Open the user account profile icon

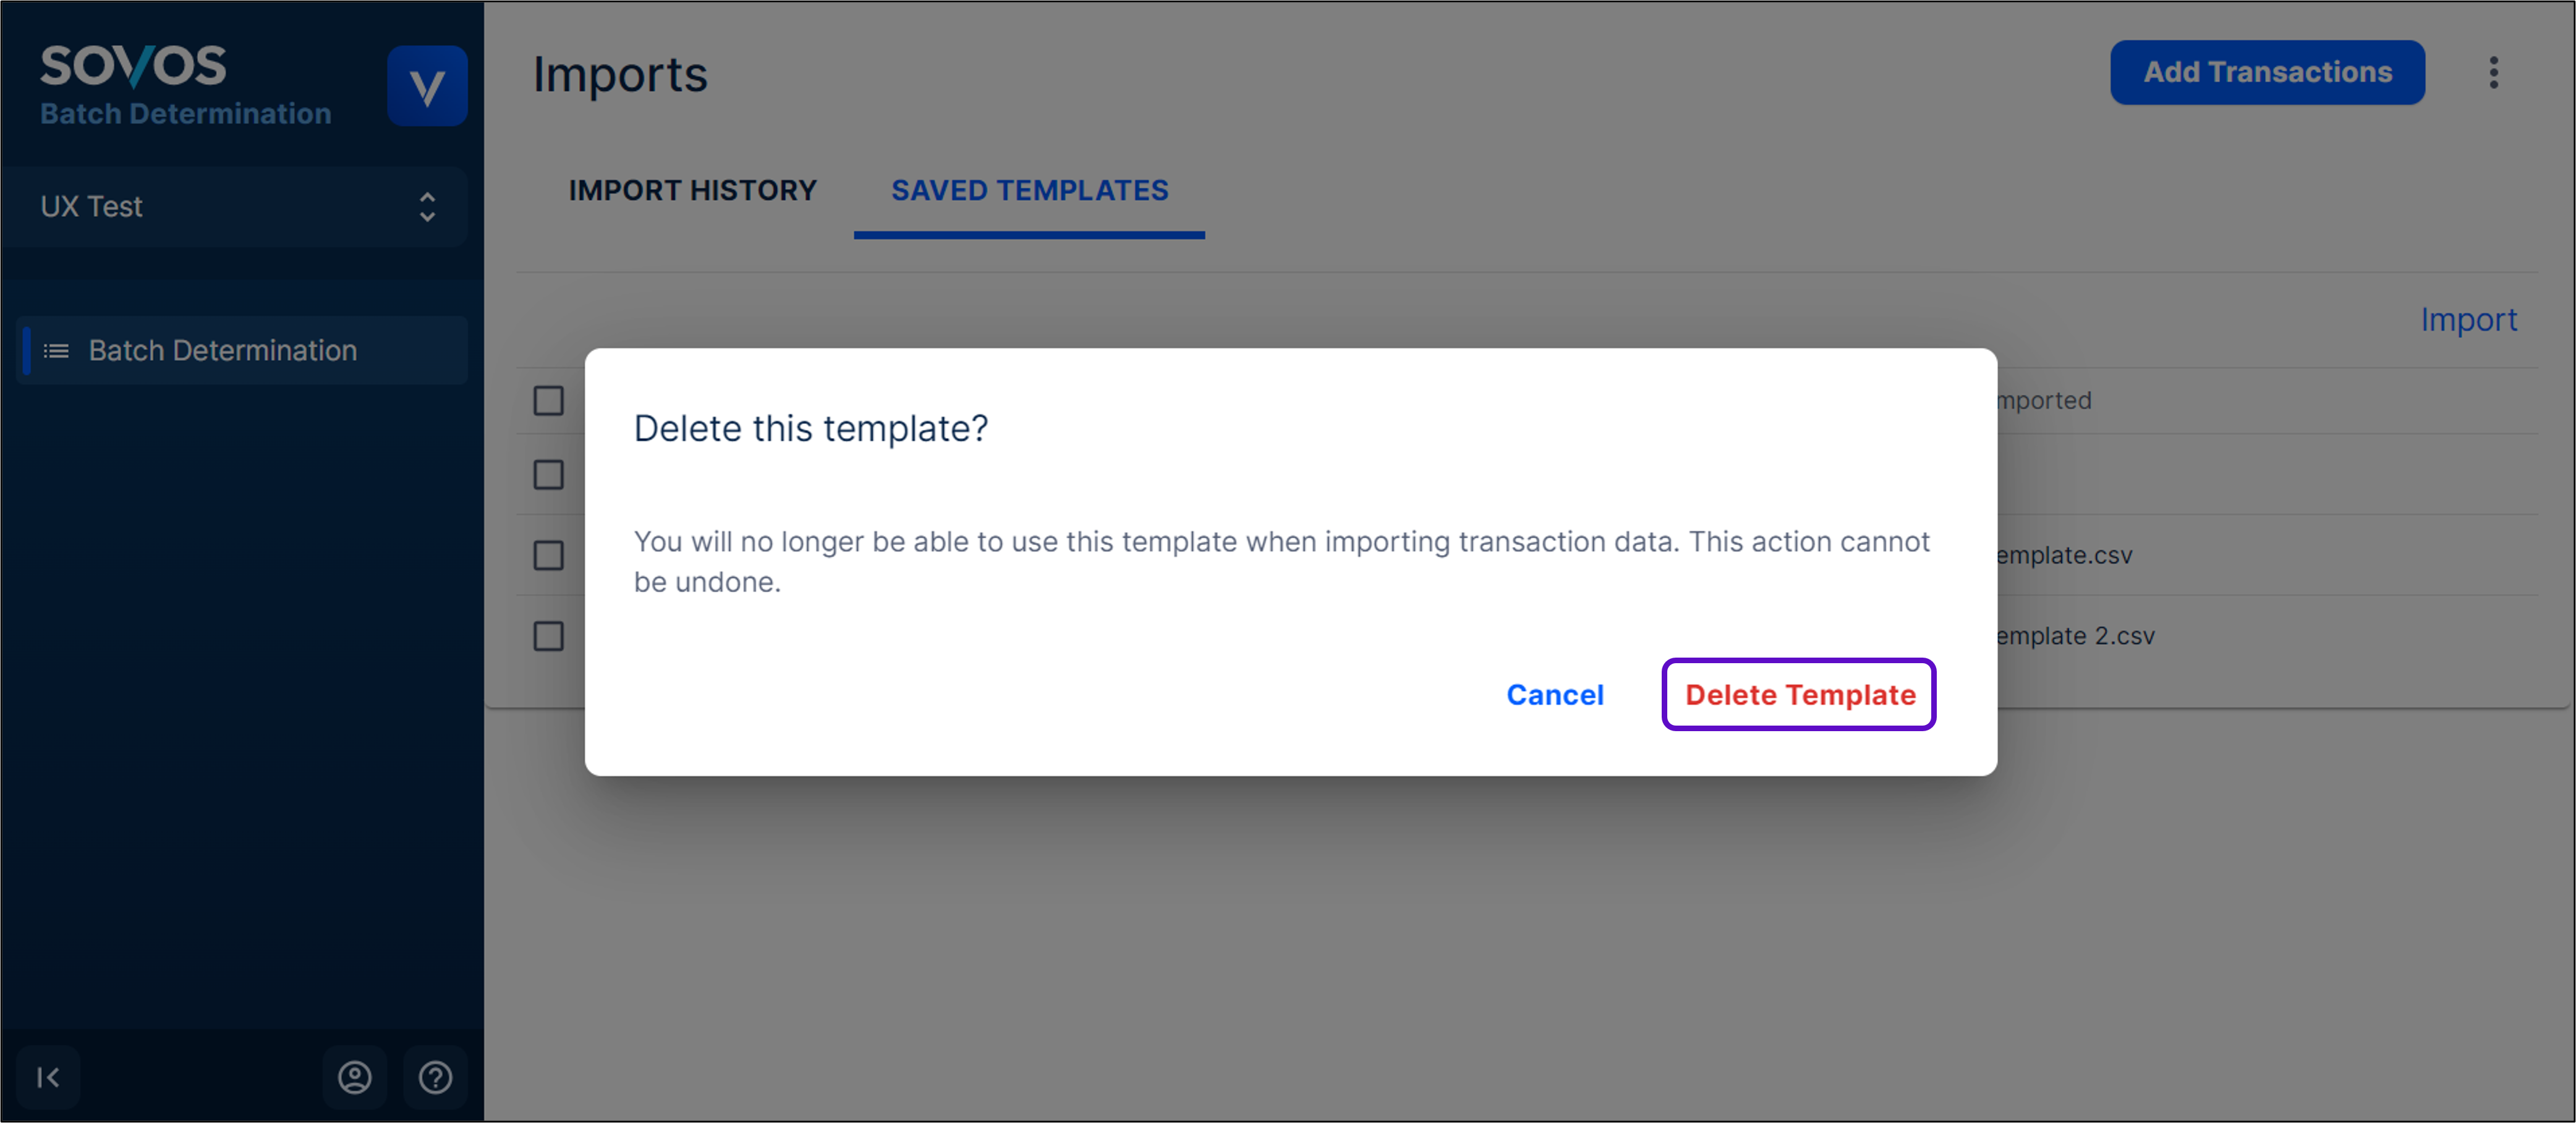pos(355,1077)
